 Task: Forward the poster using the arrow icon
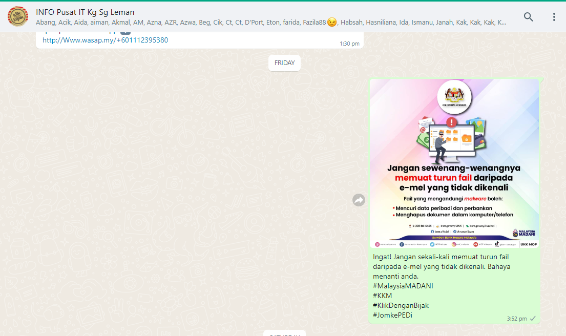click(x=359, y=200)
